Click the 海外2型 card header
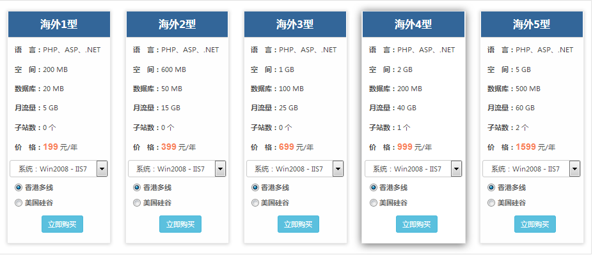 pos(177,24)
